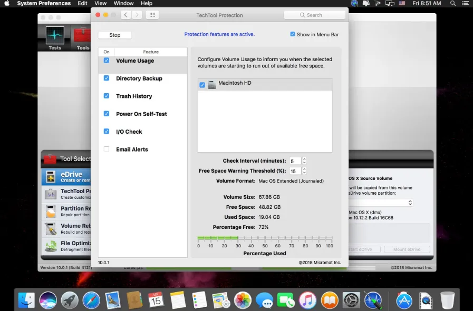Open Notification Center from the menu bar
Screen dimensions: 473x311
pyautogui.click(x=466, y=3)
